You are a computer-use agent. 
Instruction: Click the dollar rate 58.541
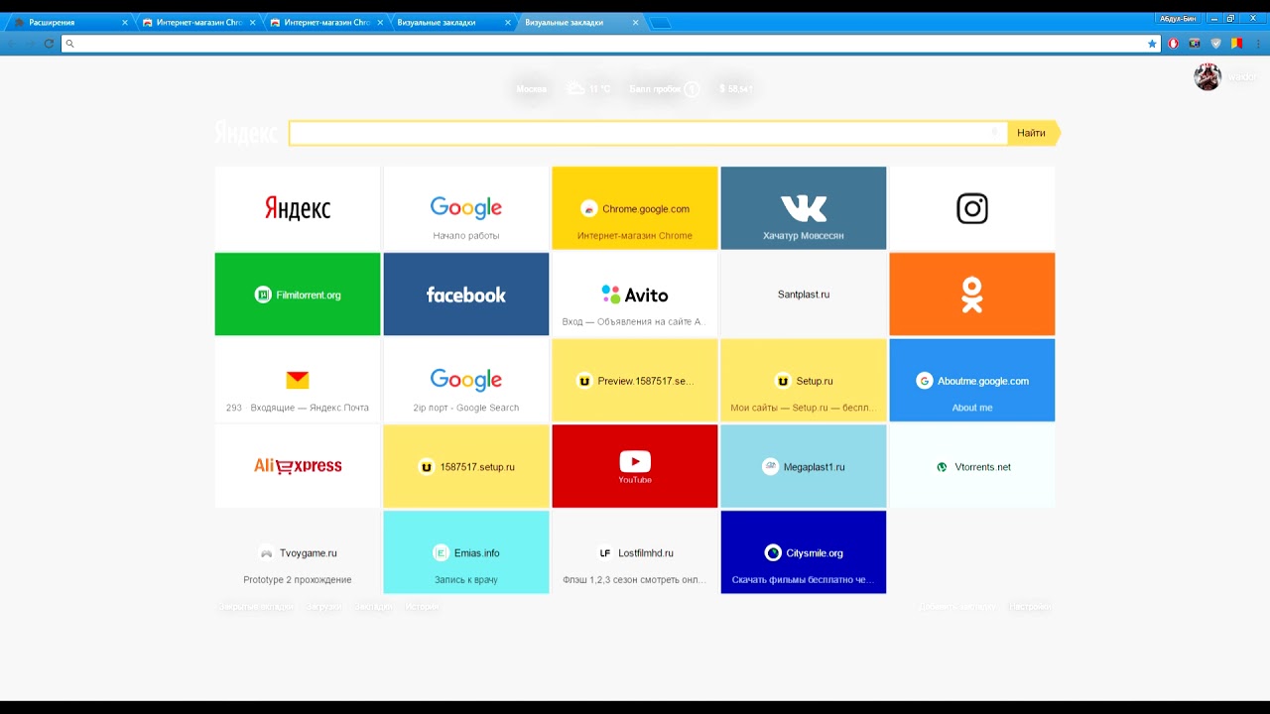point(736,89)
